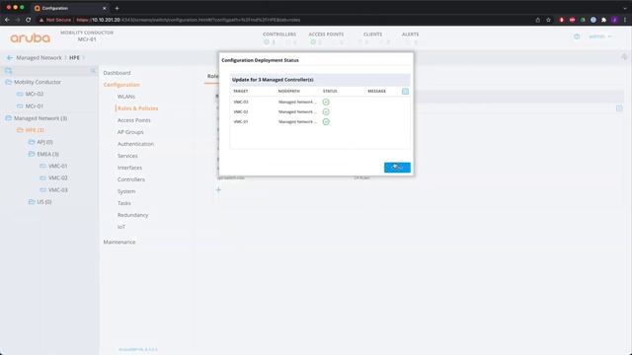Click the status icon for VMC-01 row in dialog
Image resolution: width=632 pixels, height=355 pixels.
pyautogui.click(x=326, y=121)
